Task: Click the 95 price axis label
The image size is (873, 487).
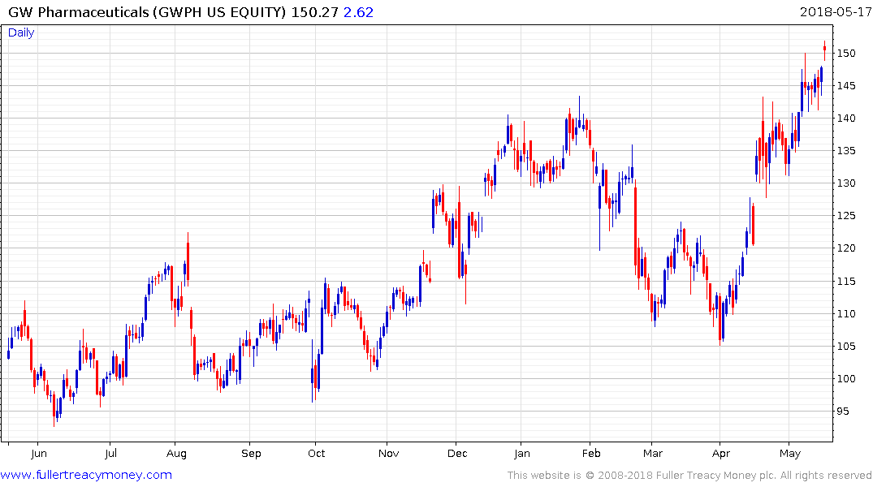Action: (843, 412)
